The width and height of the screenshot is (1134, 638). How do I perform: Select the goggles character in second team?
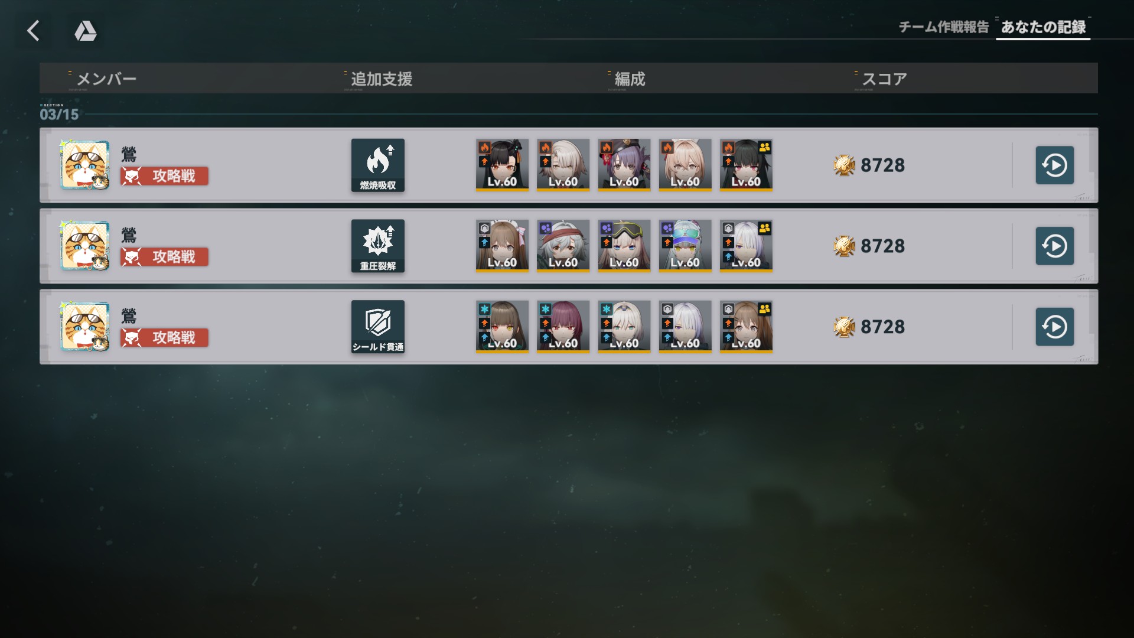[624, 246]
